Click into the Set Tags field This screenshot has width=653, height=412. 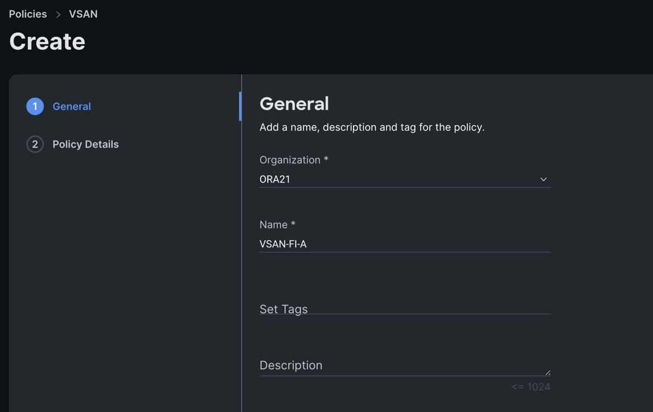(x=404, y=309)
